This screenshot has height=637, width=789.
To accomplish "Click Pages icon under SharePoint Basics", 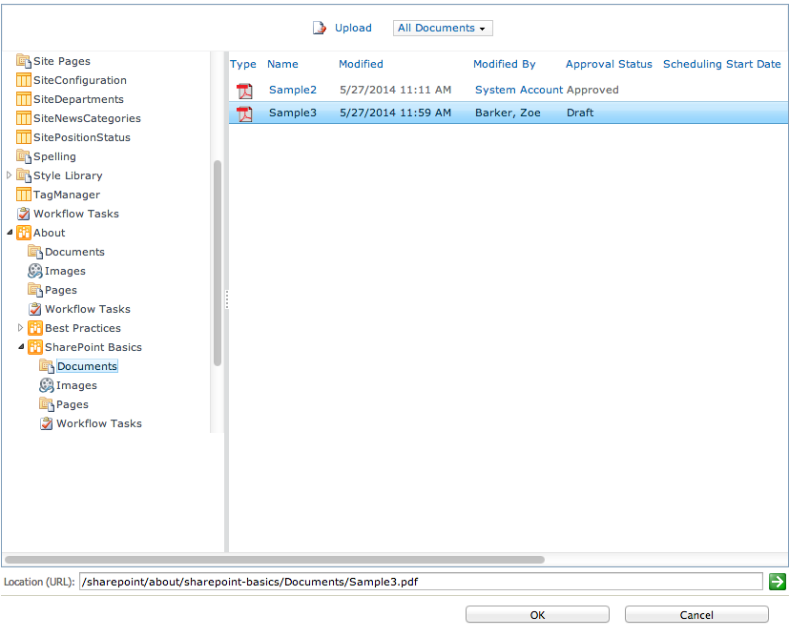I will pyautogui.click(x=47, y=404).
